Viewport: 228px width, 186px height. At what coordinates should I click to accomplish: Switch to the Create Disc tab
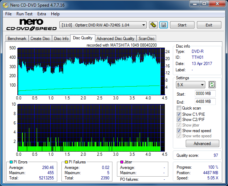40,39
